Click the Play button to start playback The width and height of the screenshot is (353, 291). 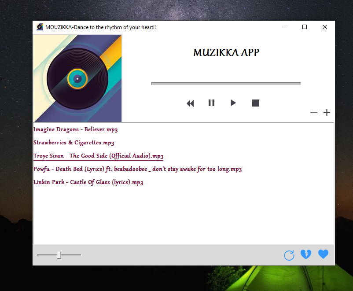[233, 103]
